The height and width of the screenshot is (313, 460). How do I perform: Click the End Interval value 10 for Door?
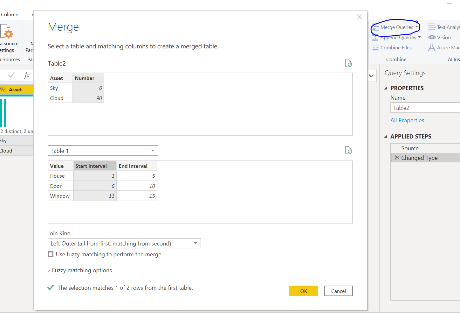tap(137, 186)
